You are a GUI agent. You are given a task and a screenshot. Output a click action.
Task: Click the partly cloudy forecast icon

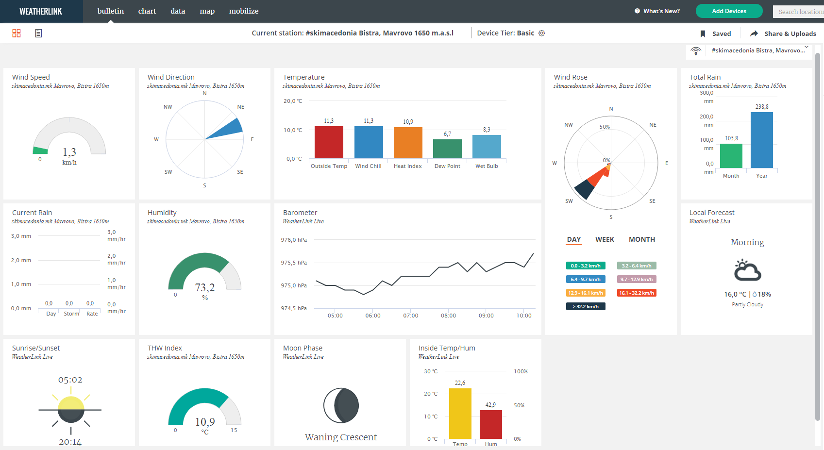(x=747, y=270)
